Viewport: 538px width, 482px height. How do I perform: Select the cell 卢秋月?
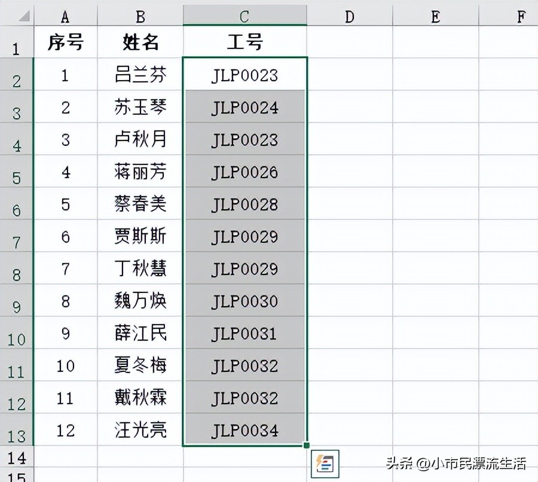pyautogui.click(x=140, y=139)
